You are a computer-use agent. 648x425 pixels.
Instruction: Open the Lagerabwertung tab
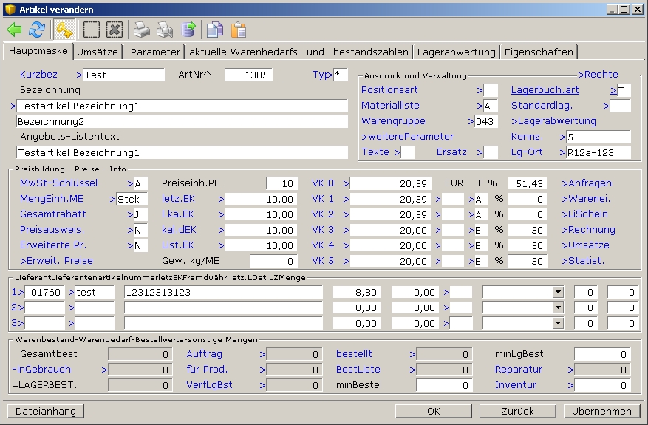456,52
